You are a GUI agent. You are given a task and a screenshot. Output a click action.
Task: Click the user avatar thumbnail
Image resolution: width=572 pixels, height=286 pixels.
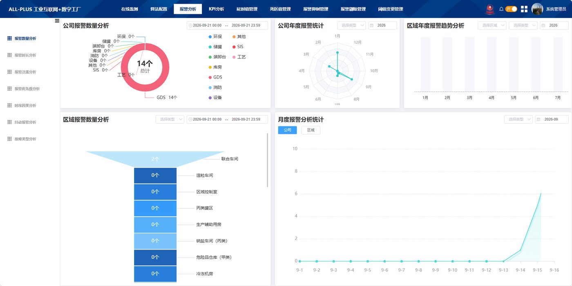click(537, 9)
